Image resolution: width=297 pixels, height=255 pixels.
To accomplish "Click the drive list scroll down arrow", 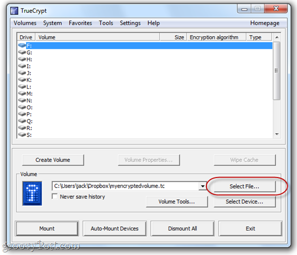I will (277, 134).
